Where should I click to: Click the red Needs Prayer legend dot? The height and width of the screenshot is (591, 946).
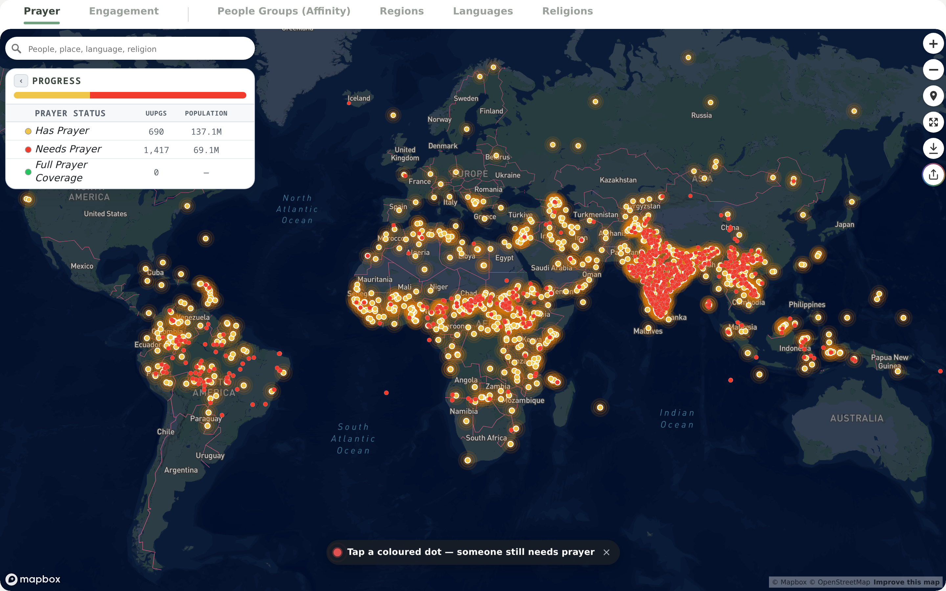(x=28, y=149)
